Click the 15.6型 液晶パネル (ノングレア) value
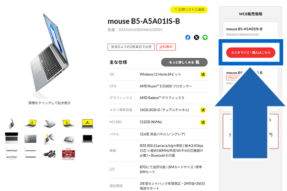This screenshot has height=191, width=287. [x=163, y=134]
